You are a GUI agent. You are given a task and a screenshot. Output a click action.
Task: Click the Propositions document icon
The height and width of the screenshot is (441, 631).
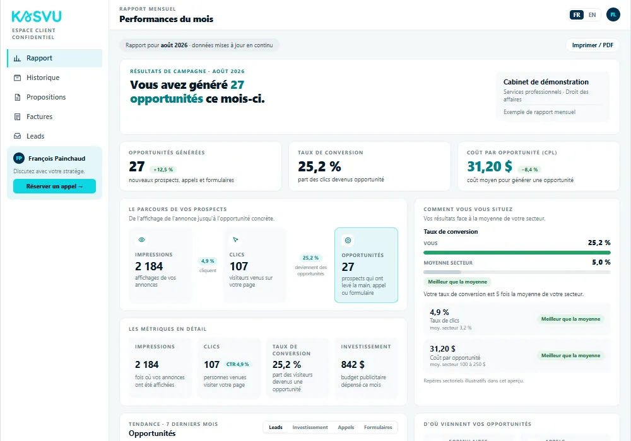(x=17, y=97)
